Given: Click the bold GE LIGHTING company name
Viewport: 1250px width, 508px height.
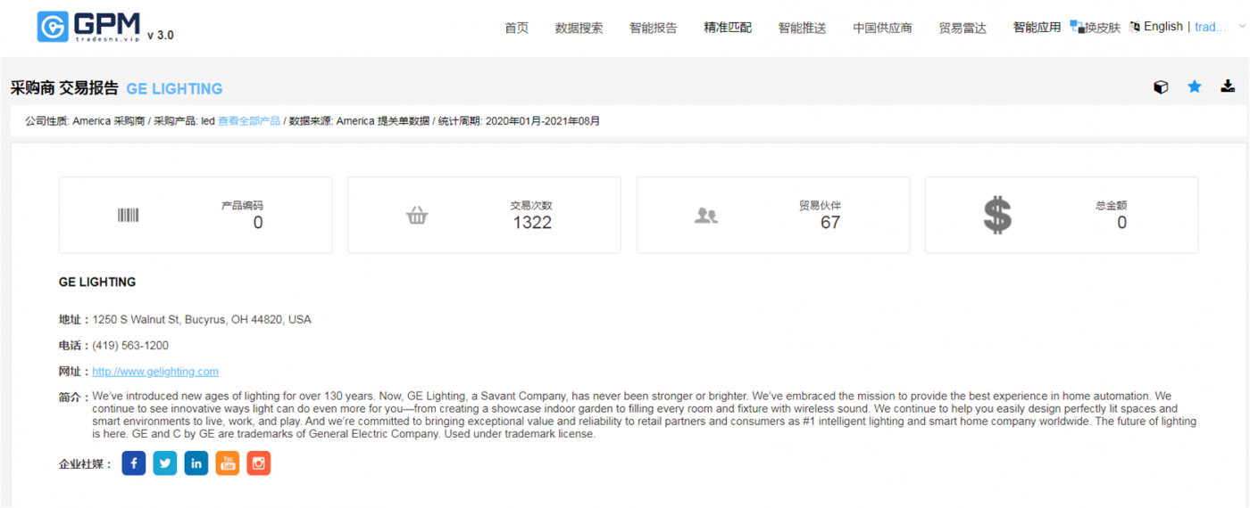Looking at the screenshot, I should click(97, 283).
